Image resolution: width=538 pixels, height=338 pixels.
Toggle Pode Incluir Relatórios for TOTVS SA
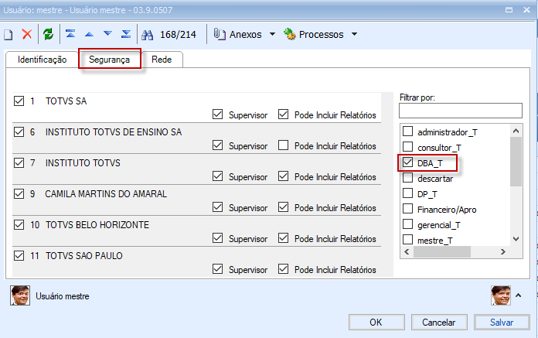pos(283,114)
